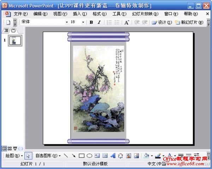Insert WordArt from drawing toolbar
This screenshot has width=212, height=169.
[x=113, y=156]
